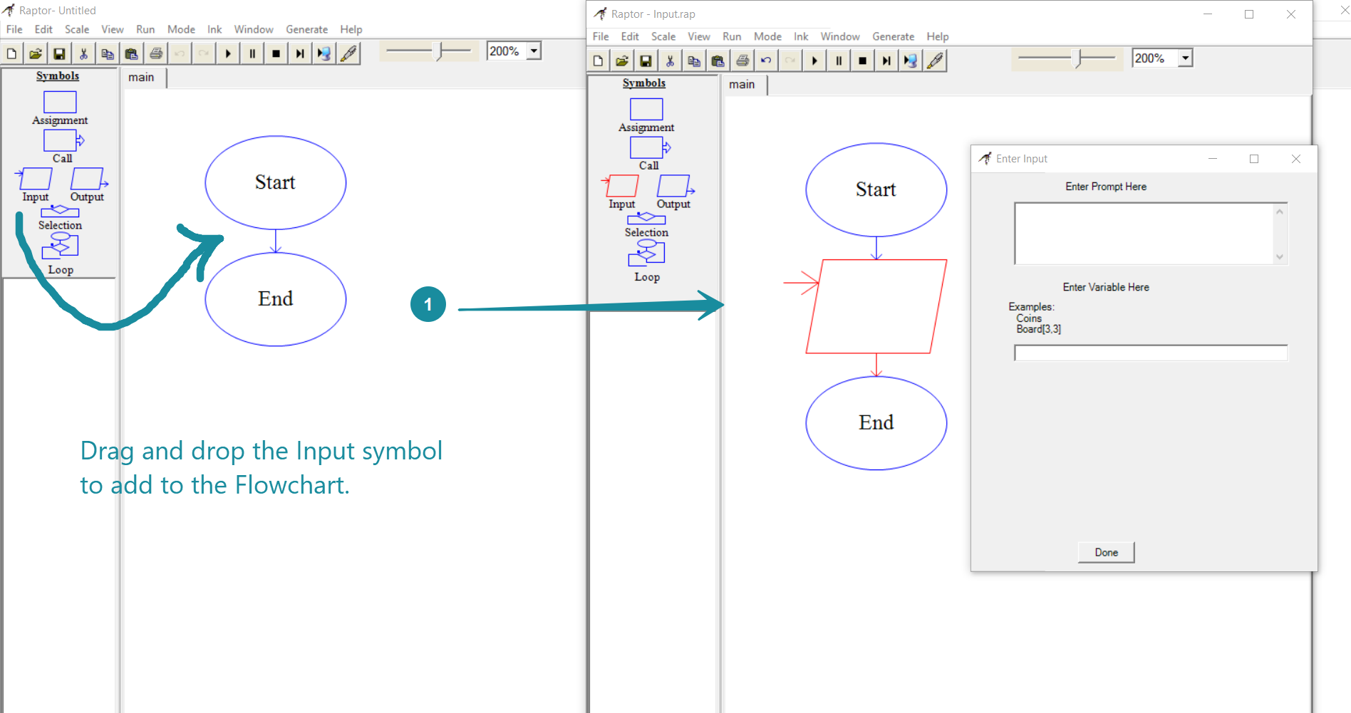This screenshot has width=1351, height=713.
Task: Open the Generate menu in the Input.rap window
Action: click(x=893, y=36)
